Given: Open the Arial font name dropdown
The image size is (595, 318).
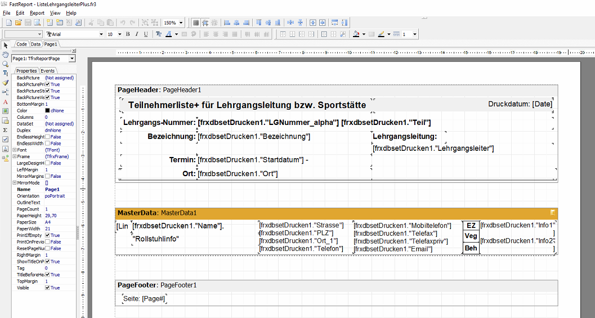Looking at the screenshot, I should (x=101, y=34).
